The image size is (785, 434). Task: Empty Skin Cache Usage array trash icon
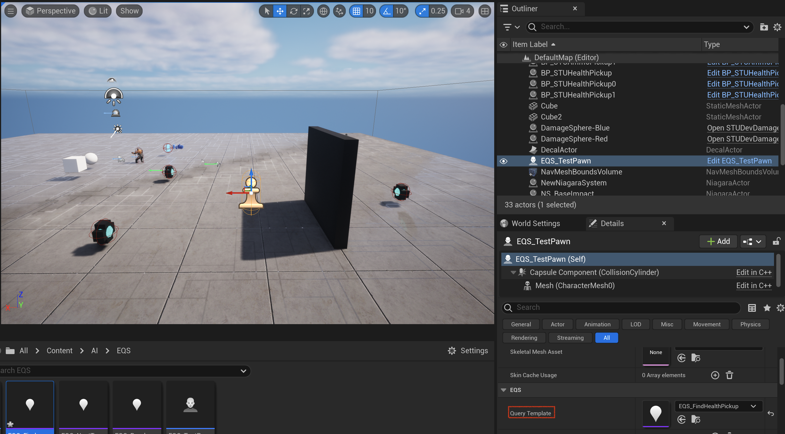point(729,375)
